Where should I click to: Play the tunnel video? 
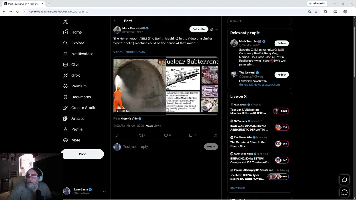(140, 86)
